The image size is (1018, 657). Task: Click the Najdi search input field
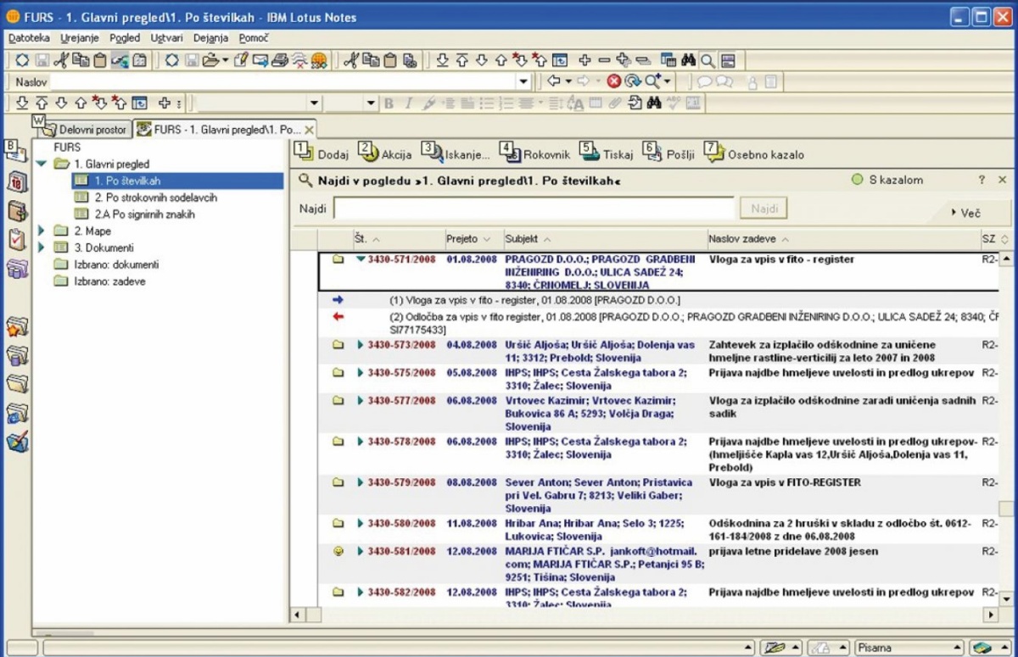[x=534, y=209]
